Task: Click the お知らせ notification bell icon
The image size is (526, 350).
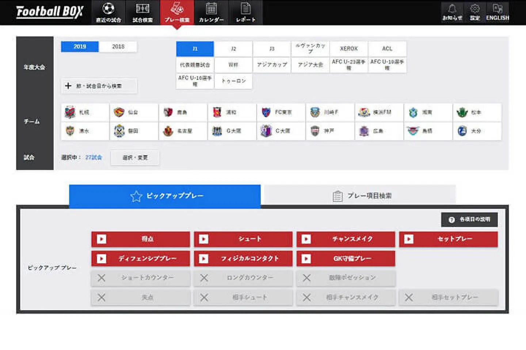Action: click(x=452, y=9)
